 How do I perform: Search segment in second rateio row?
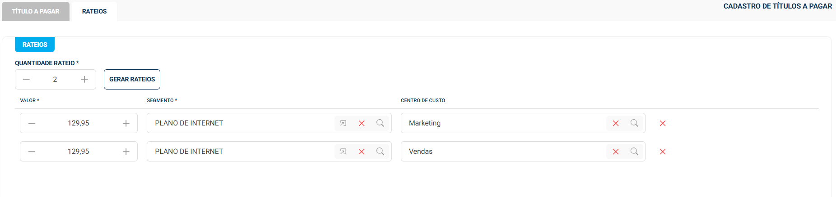tap(380, 152)
